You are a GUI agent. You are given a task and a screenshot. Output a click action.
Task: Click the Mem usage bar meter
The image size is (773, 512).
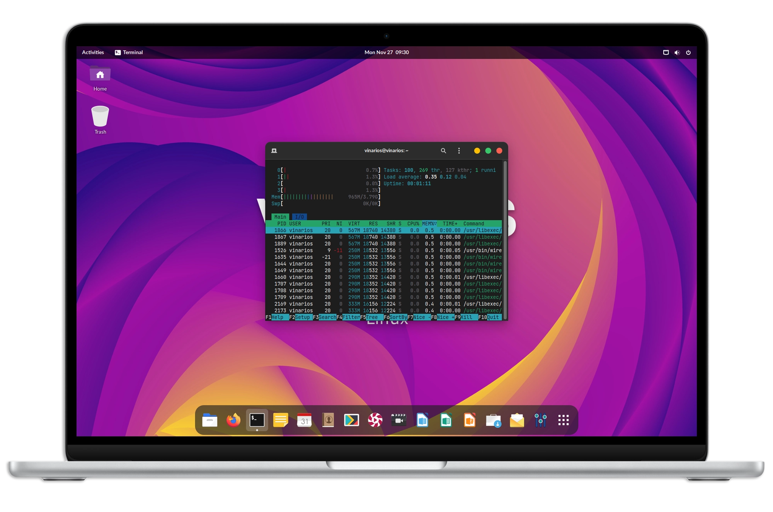click(x=326, y=197)
